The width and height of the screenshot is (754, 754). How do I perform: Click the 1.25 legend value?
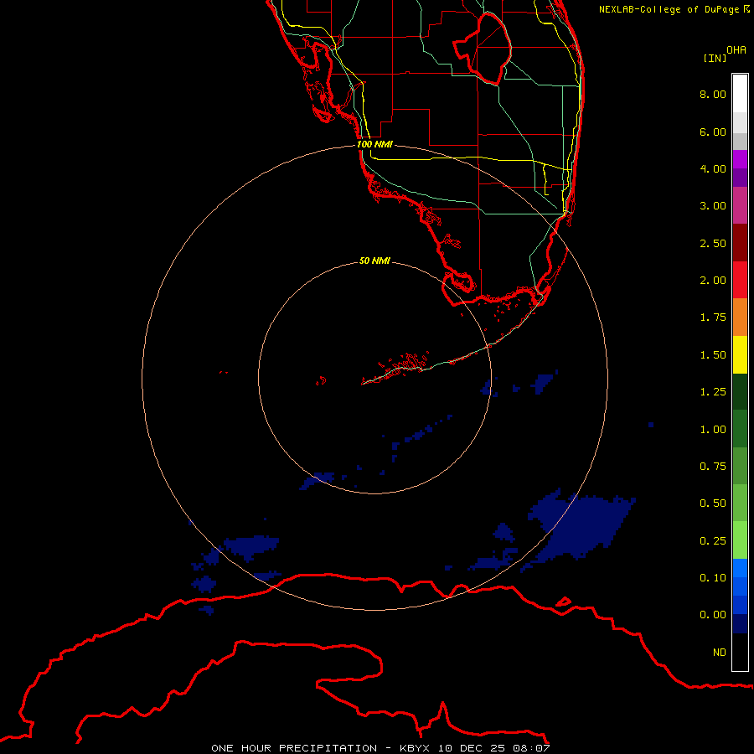713,392
